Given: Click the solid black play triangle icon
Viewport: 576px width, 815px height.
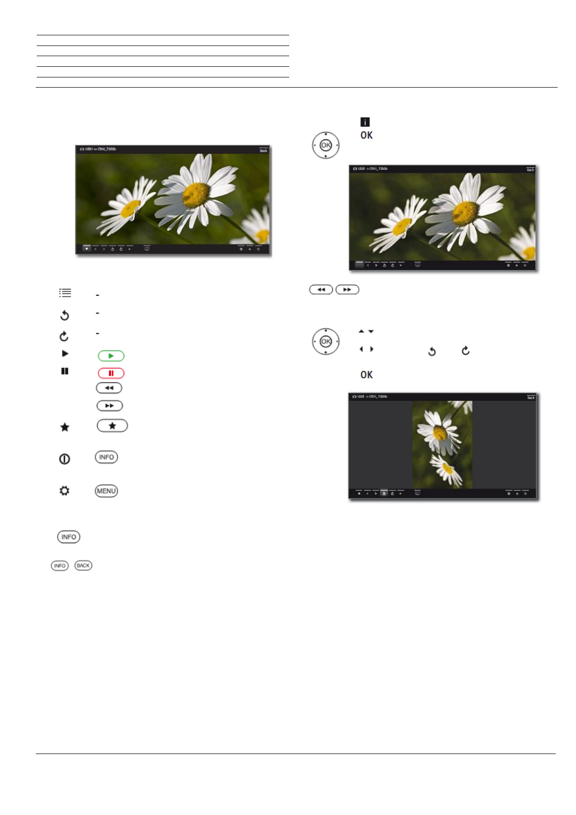Looking at the screenshot, I should 65,354.
